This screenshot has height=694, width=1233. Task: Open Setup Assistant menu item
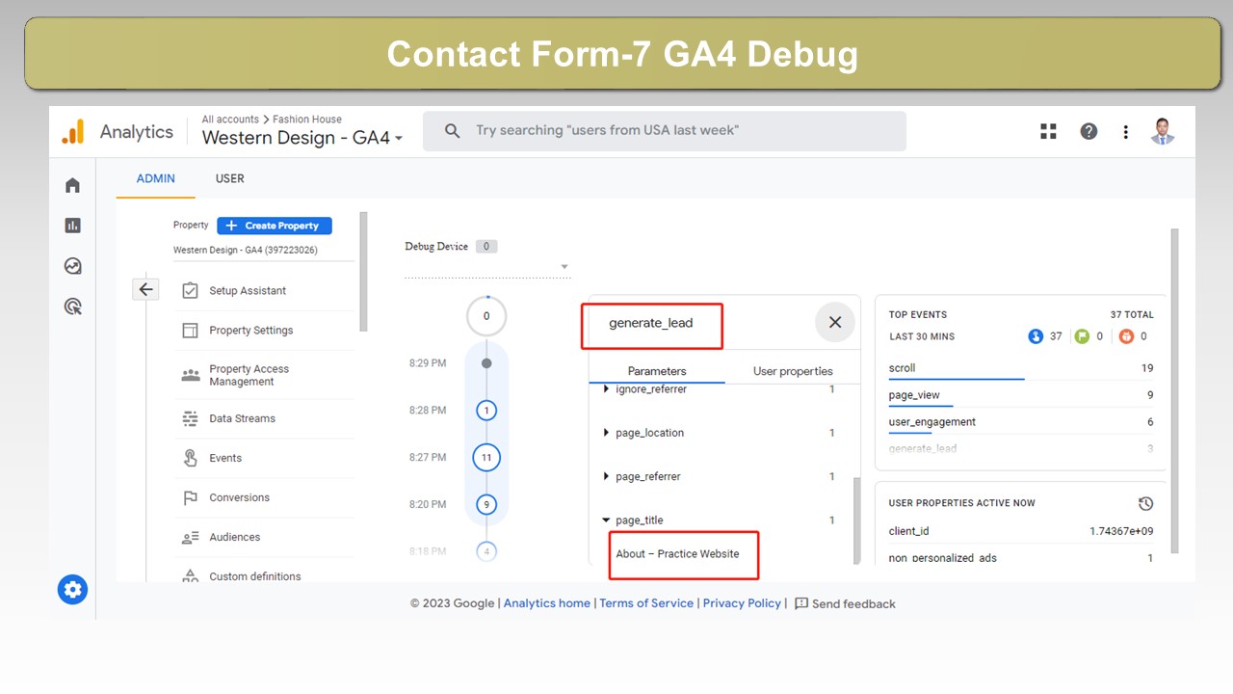click(x=248, y=290)
